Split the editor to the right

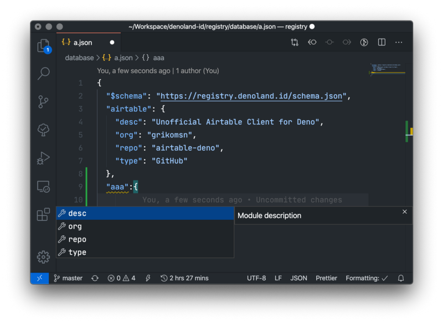click(382, 43)
